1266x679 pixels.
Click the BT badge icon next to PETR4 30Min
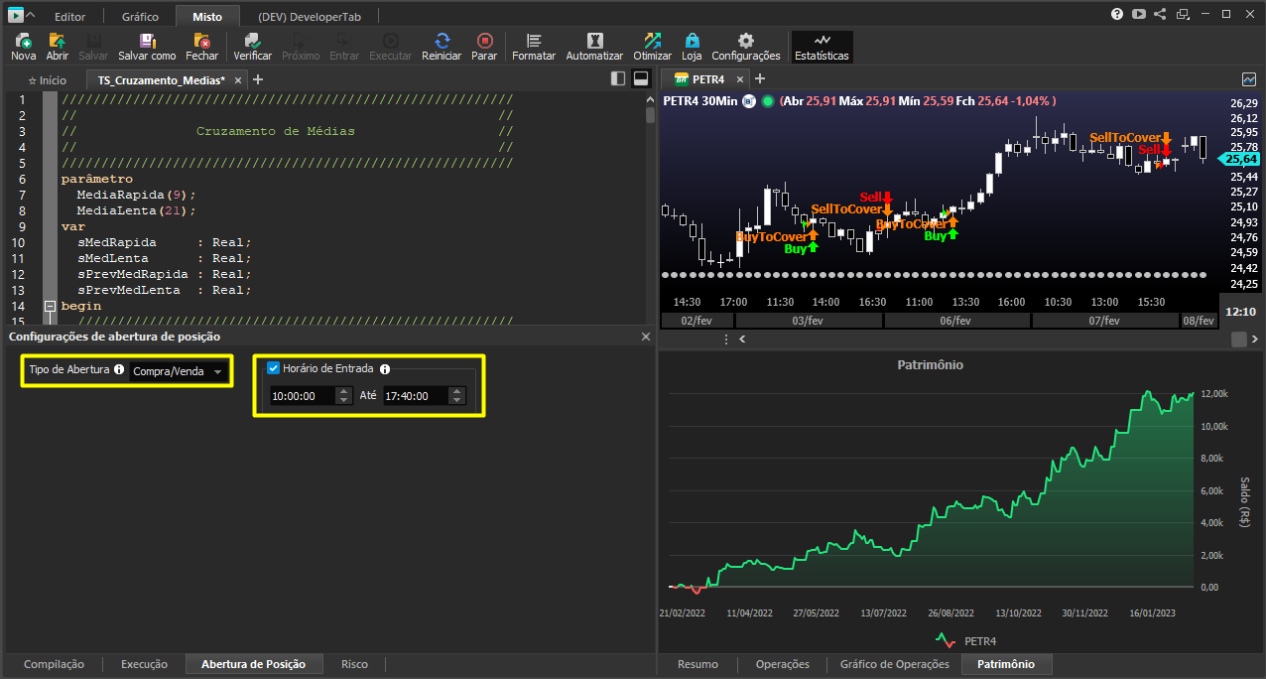749,101
